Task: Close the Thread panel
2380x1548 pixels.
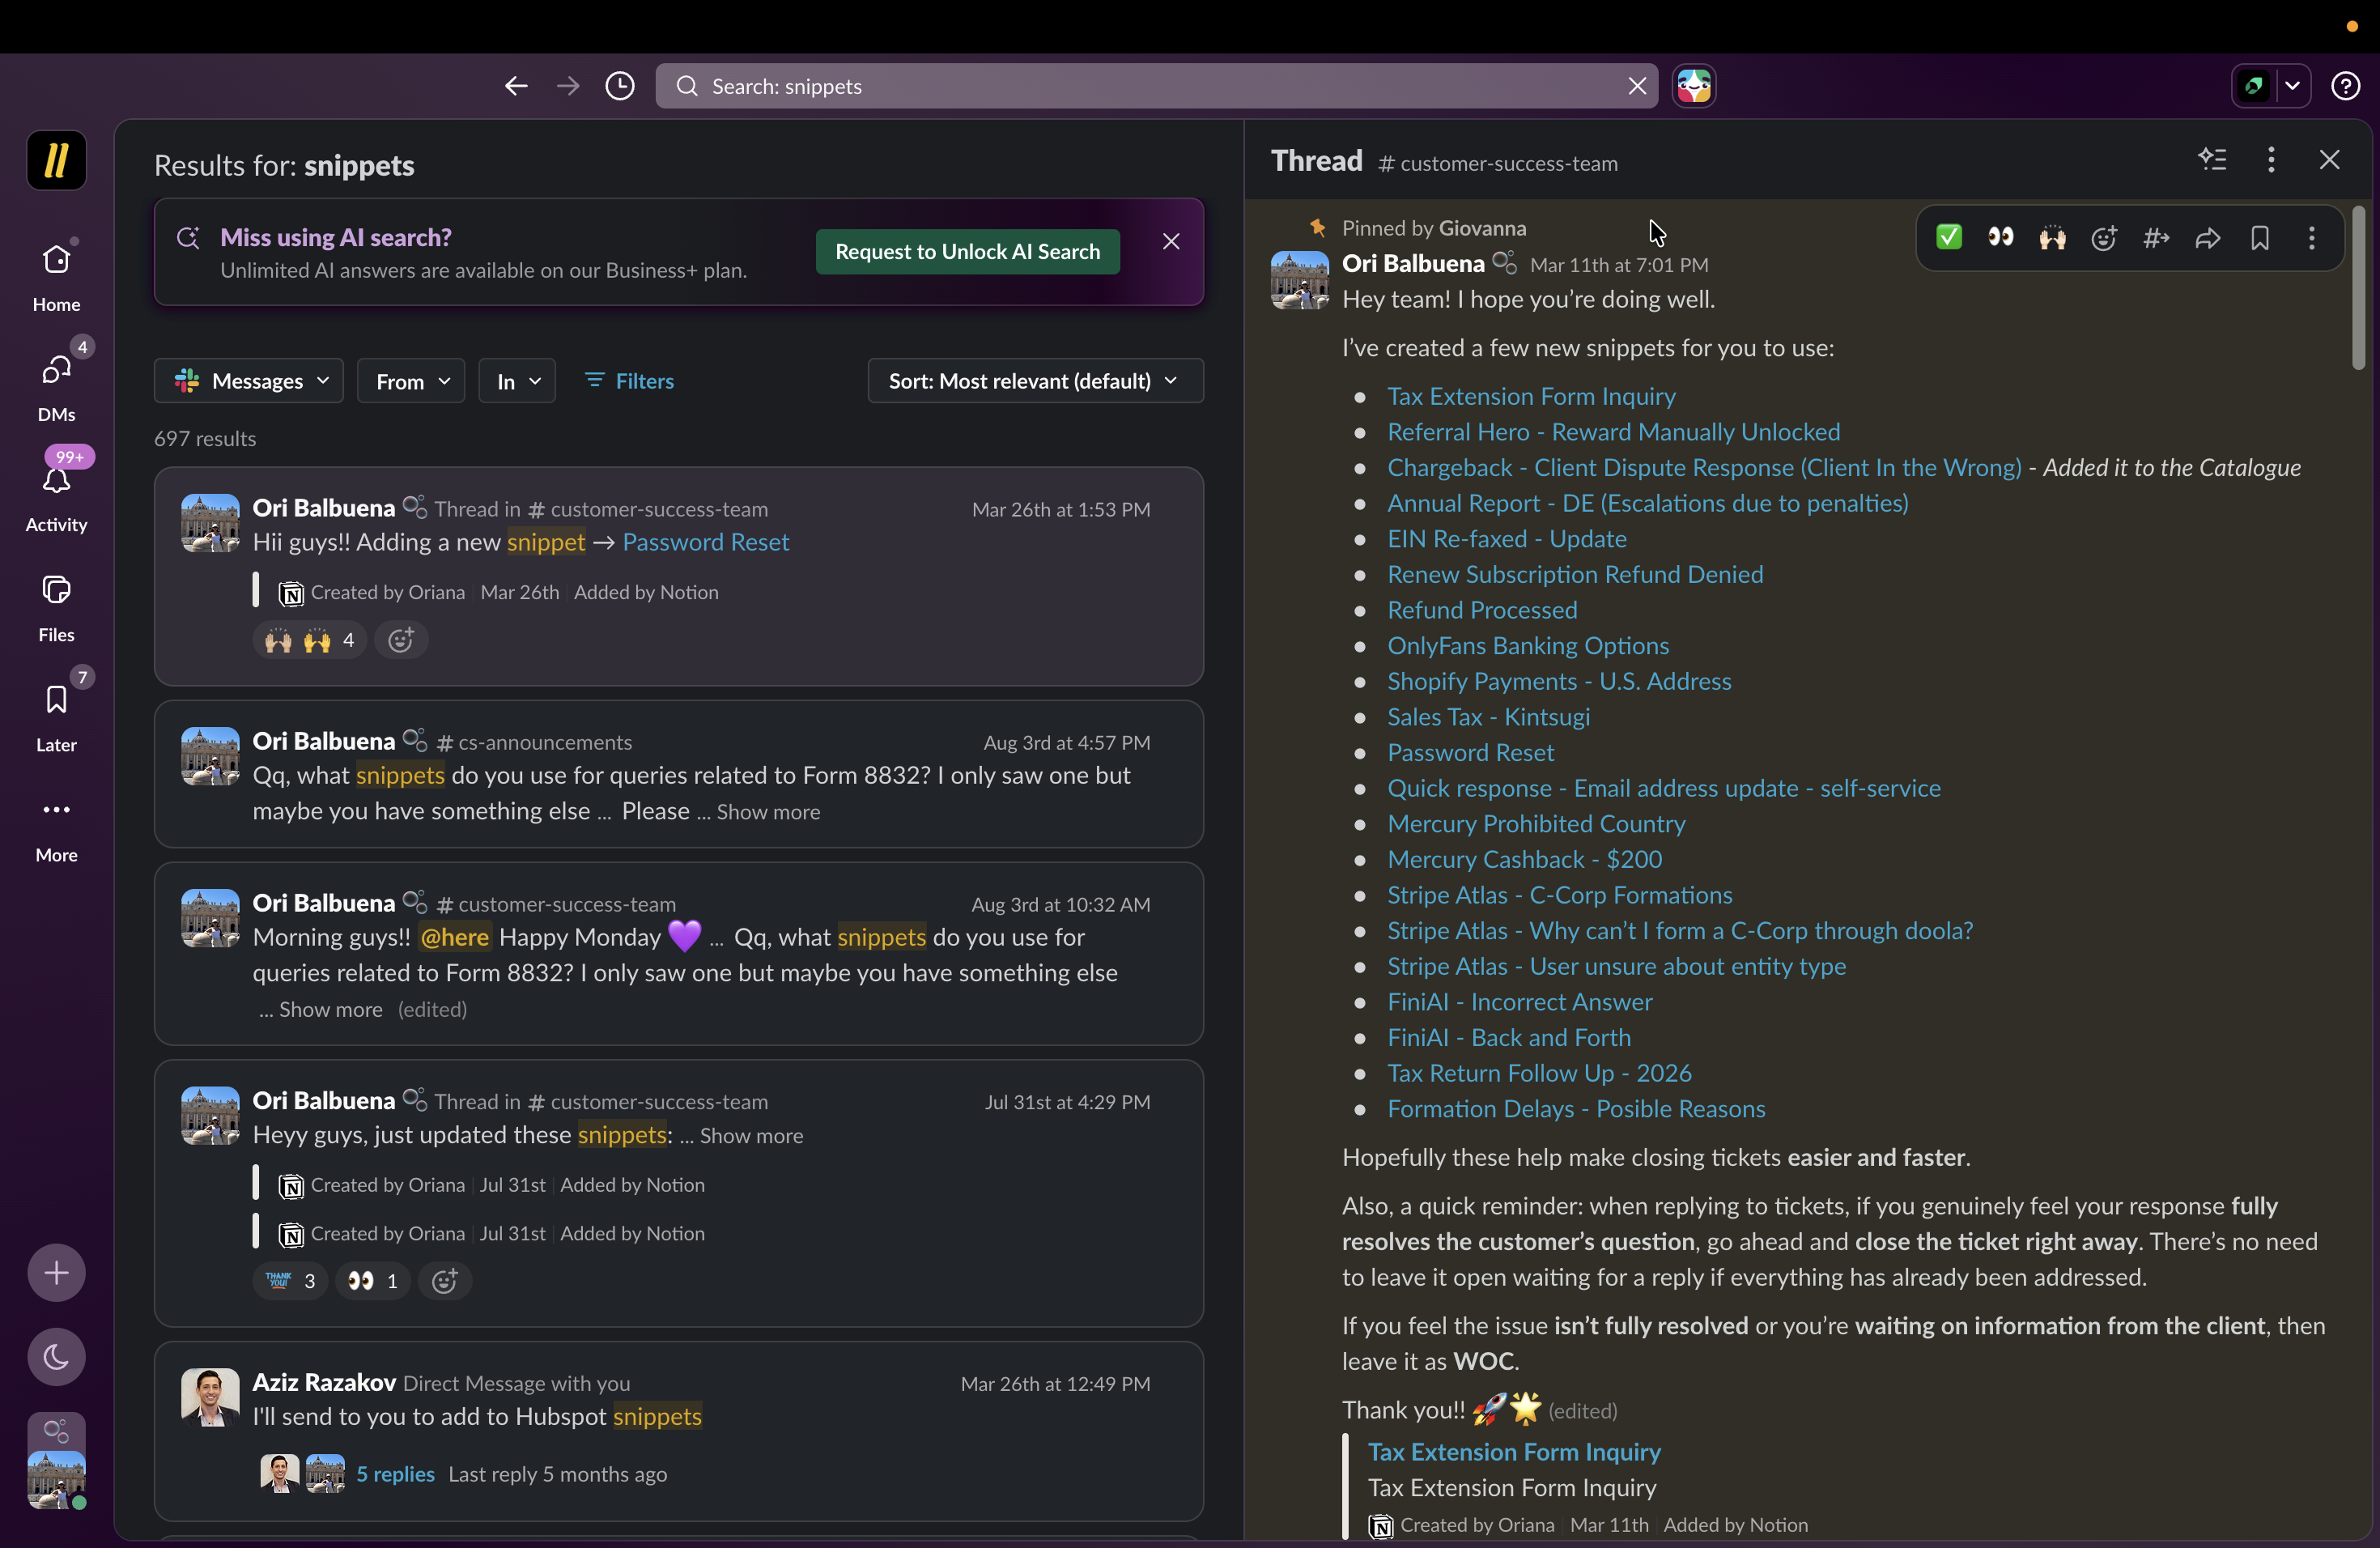Action: click(2329, 160)
